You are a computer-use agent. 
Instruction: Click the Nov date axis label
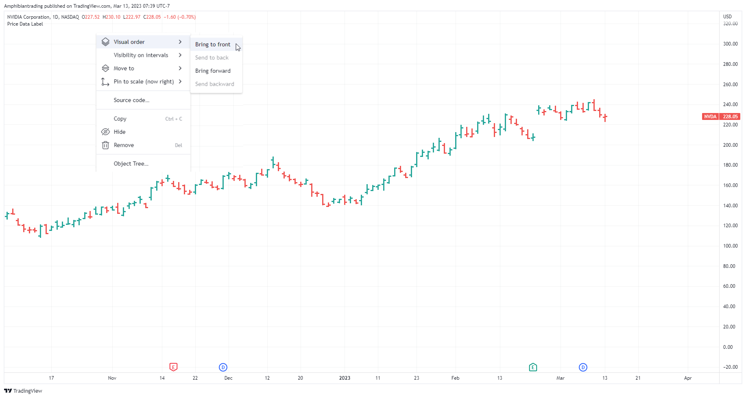click(112, 378)
